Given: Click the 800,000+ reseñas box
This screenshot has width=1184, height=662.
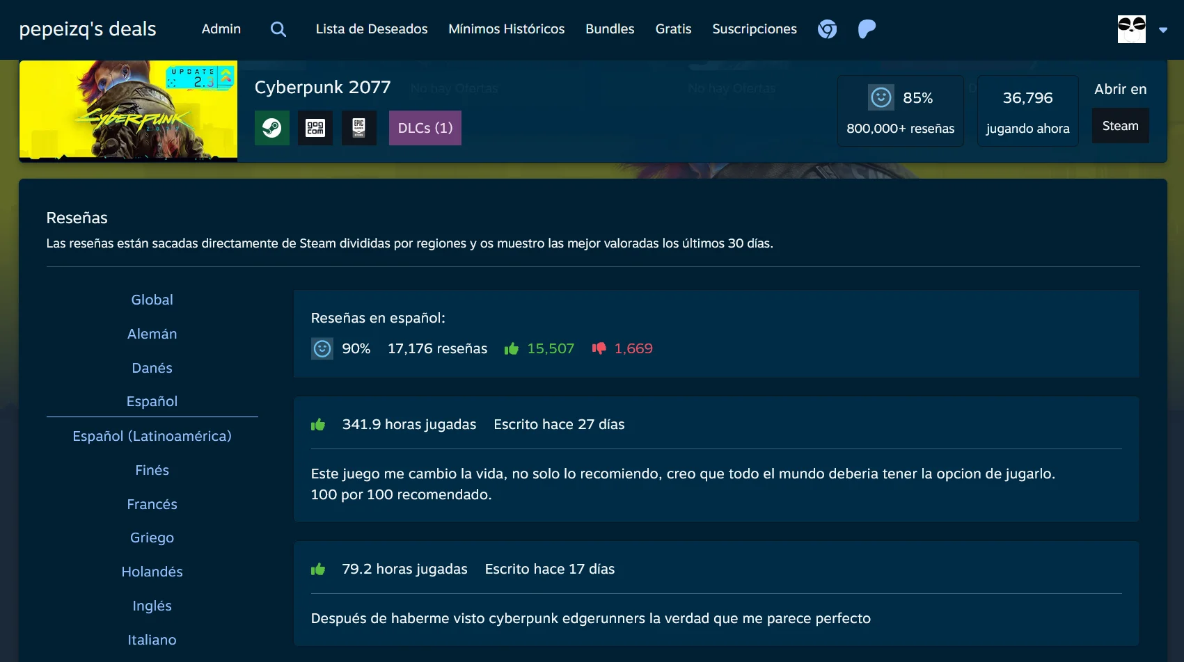Looking at the screenshot, I should 901,111.
